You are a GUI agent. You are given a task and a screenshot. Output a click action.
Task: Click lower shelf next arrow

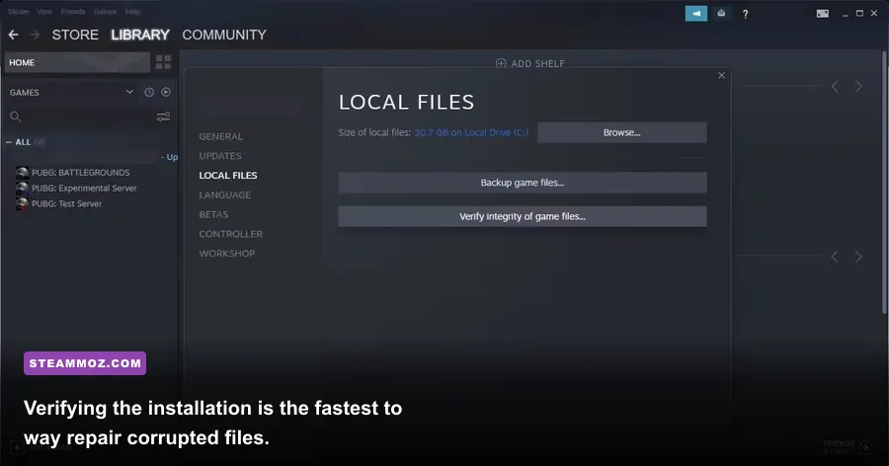(x=858, y=257)
